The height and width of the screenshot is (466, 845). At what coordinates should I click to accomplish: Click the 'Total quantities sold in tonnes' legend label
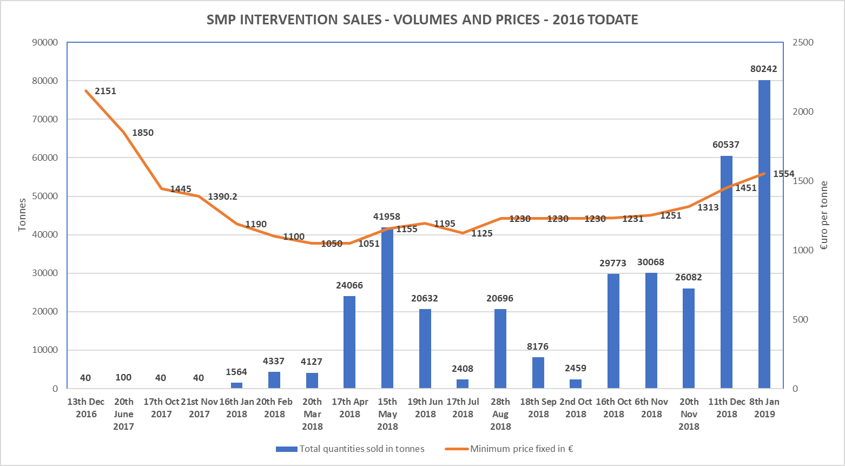coord(361,449)
